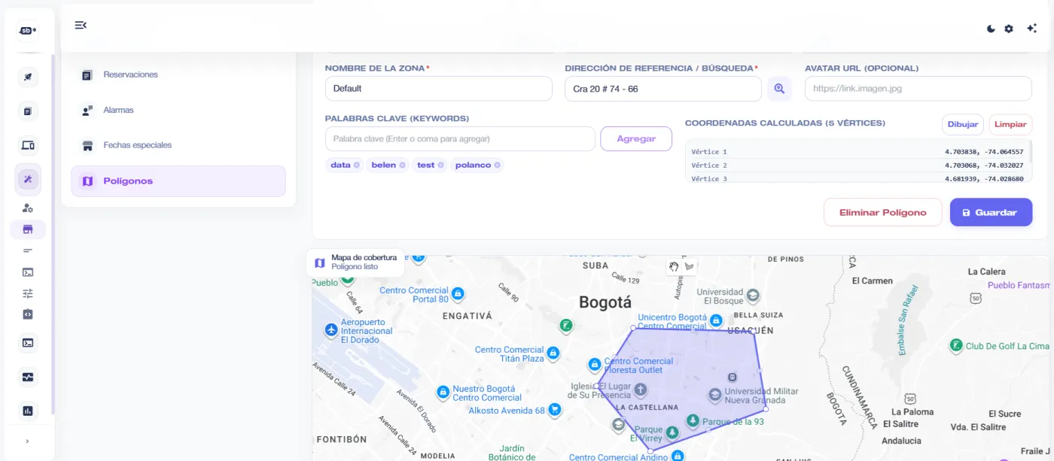Open the rocket icon in the sidebar
The width and height of the screenshot is (1054, 461).
click(28, 77)
